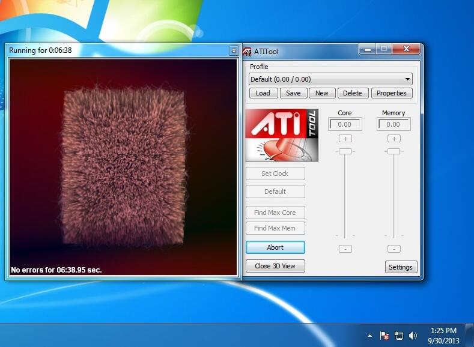The height and width of the screenshot is (347, 474).
Task: Click the ATITool title bar icon
Action: 247,52
